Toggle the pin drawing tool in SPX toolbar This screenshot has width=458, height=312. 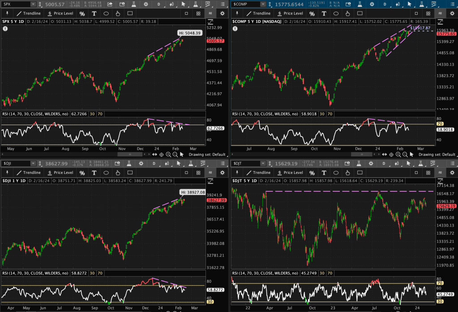[x=8, y=13]
